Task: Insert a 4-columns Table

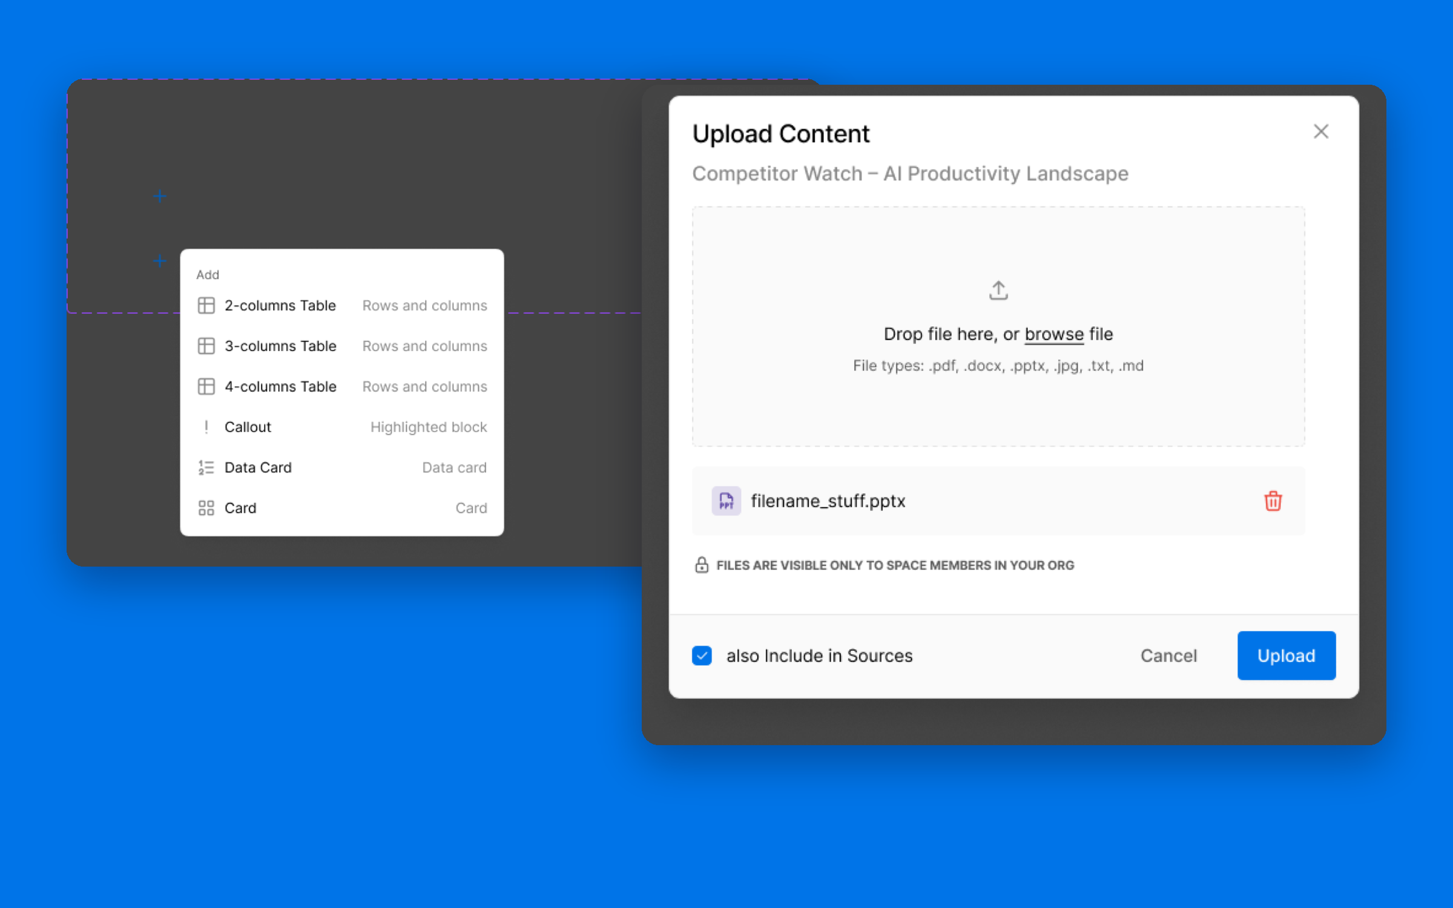Action: coord(342,386)
